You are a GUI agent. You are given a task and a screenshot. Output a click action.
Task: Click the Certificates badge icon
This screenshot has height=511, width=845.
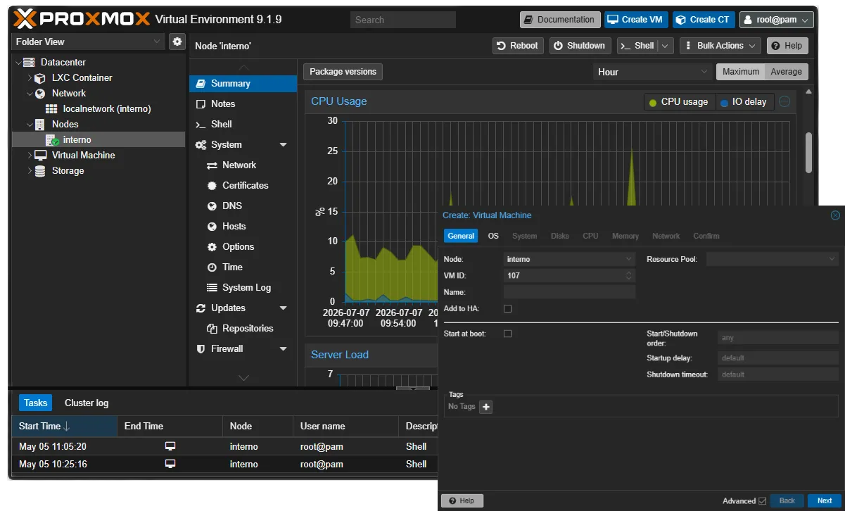tap(212, 186)
